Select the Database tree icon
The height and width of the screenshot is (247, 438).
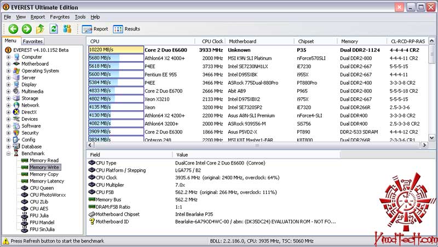pyautogui.click(x=16, y=146)
